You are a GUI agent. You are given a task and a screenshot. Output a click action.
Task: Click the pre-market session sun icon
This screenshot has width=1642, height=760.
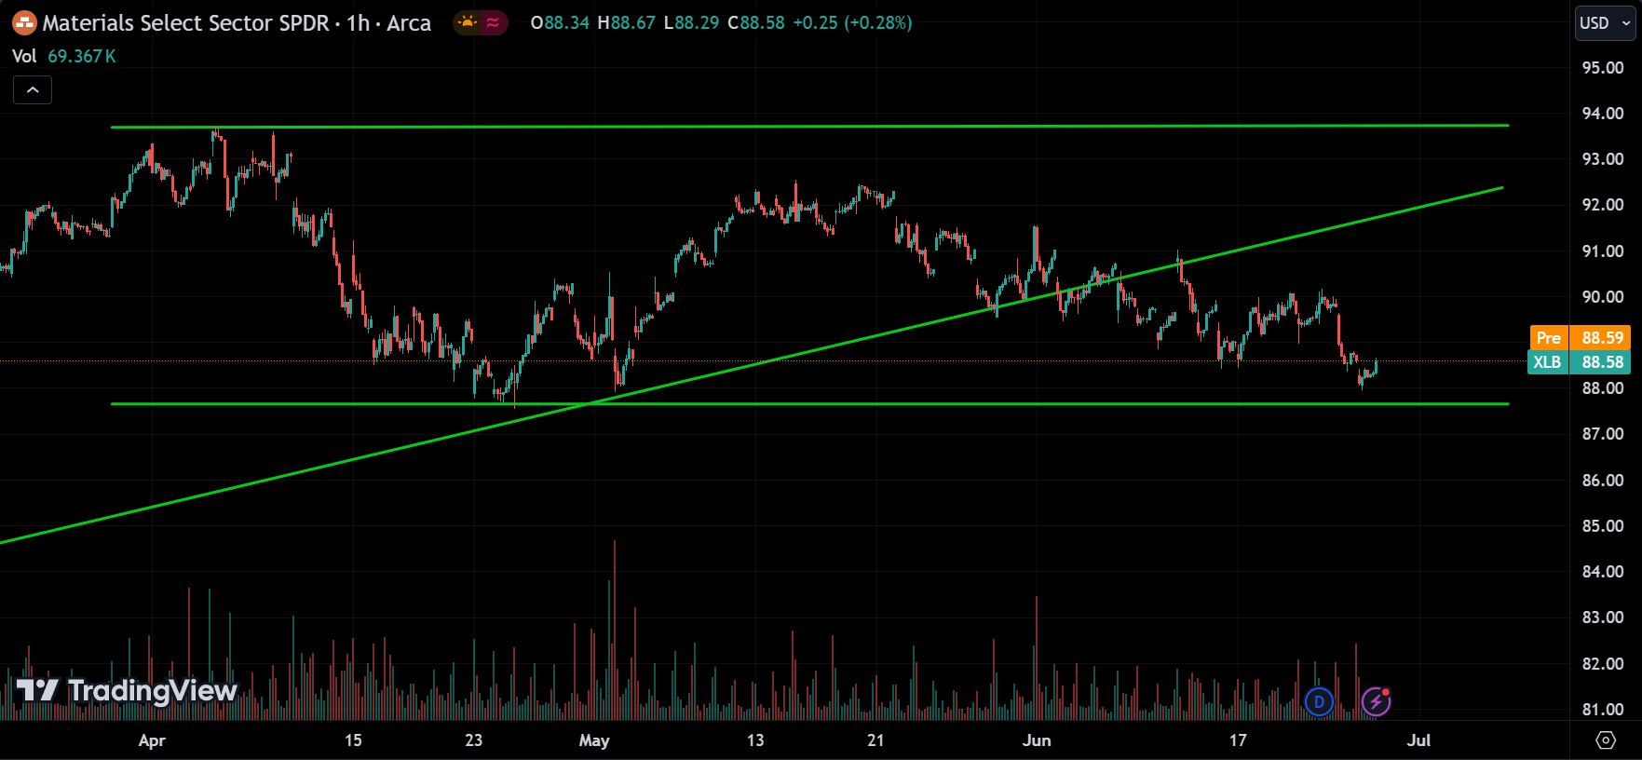tap(468, 22)
